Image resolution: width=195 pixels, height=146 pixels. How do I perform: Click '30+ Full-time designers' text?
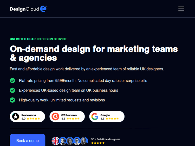click(106, 139)
